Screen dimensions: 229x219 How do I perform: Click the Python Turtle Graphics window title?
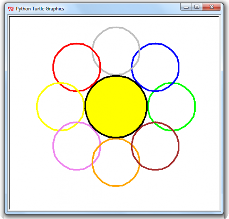click(x=40, y=9)
